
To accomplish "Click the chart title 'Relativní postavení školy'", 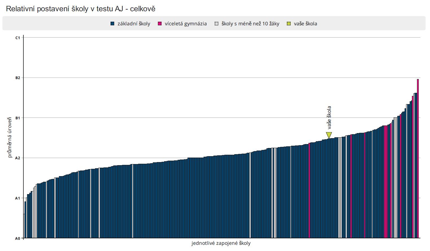I will 81,9.
